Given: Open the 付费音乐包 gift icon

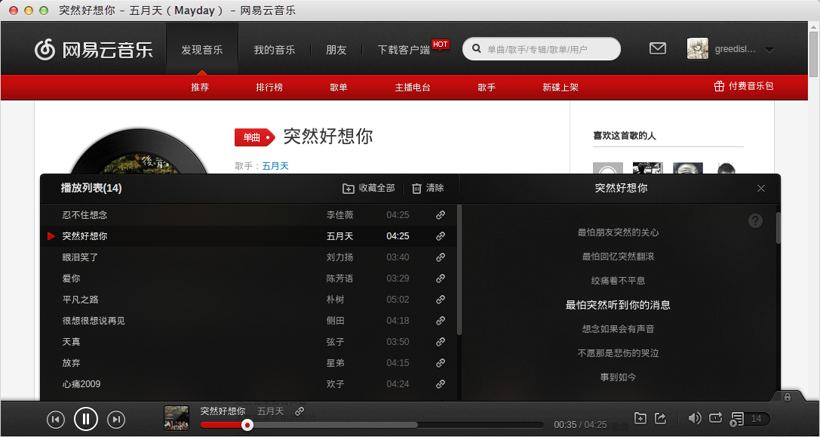Looking at the screenshot, I should (x=719, y=86).
